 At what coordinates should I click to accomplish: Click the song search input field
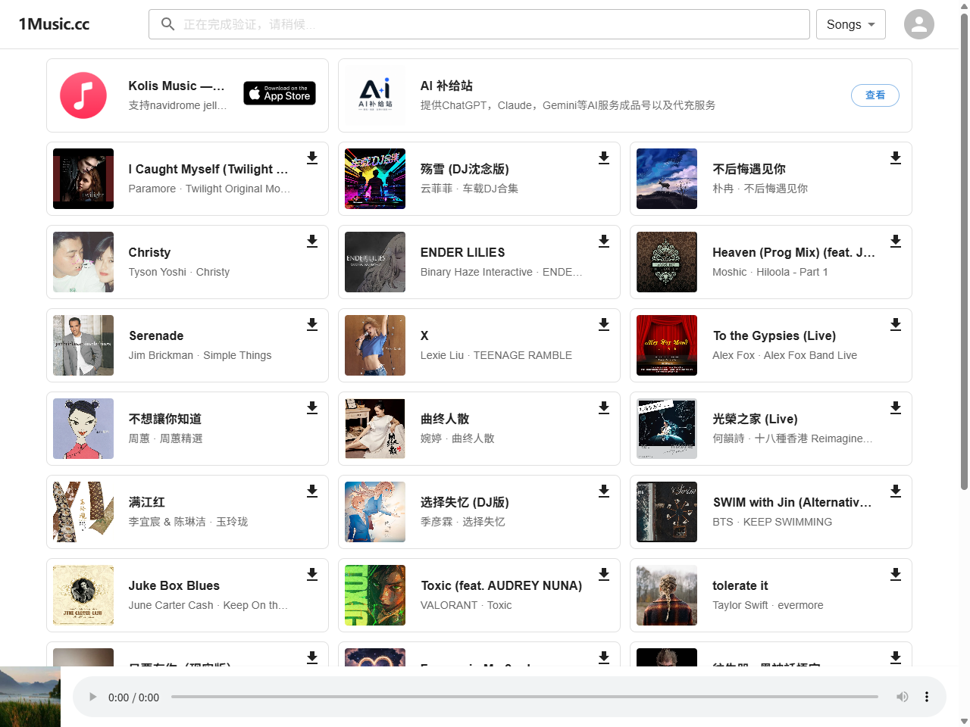(479, 24)
